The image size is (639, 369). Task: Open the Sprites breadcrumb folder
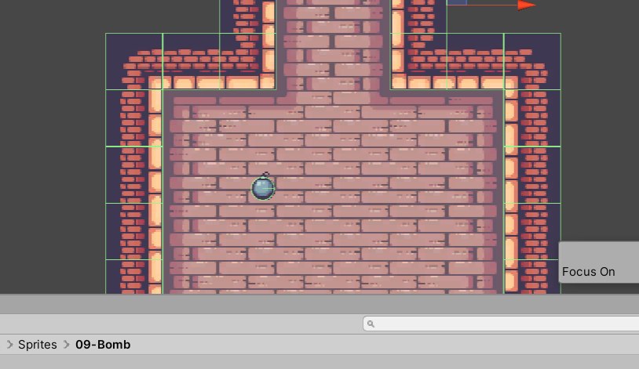pos(38,345)
